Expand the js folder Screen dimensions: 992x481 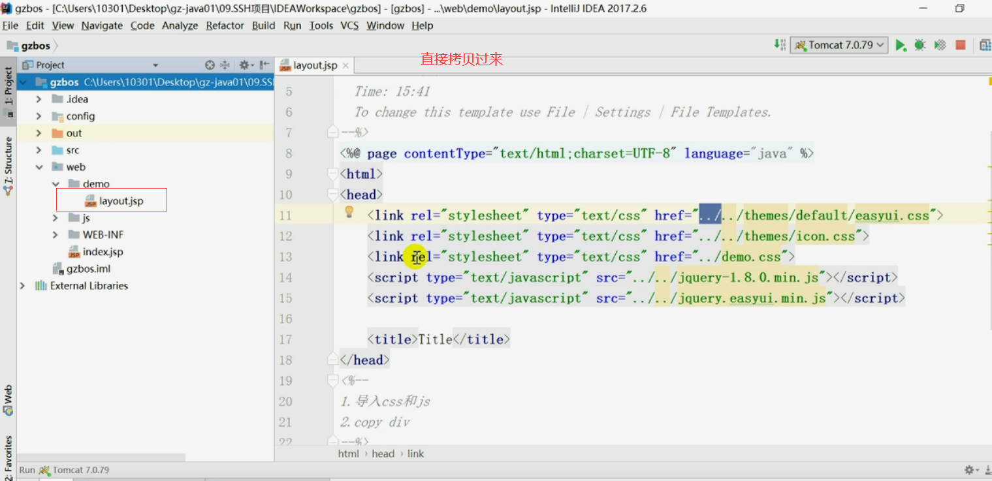click(x=56, y=218)
